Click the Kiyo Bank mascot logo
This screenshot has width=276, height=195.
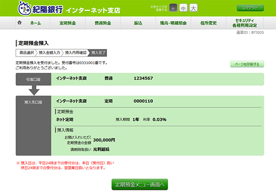(25, 8)
